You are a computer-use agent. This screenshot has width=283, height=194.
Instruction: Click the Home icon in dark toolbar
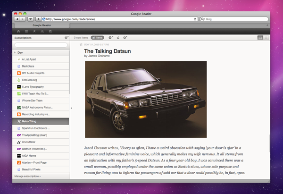click(x=18, y=31)
